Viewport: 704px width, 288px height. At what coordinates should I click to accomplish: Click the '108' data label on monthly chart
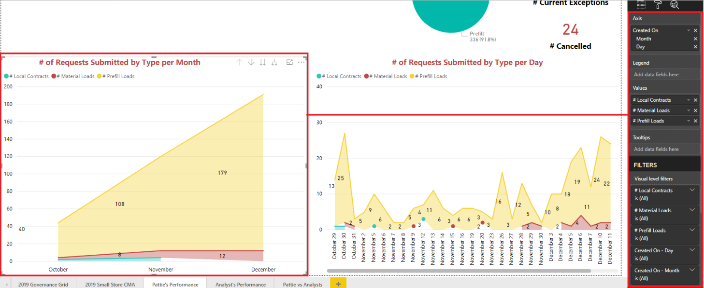pyautogui.click(x=120, y=204)
